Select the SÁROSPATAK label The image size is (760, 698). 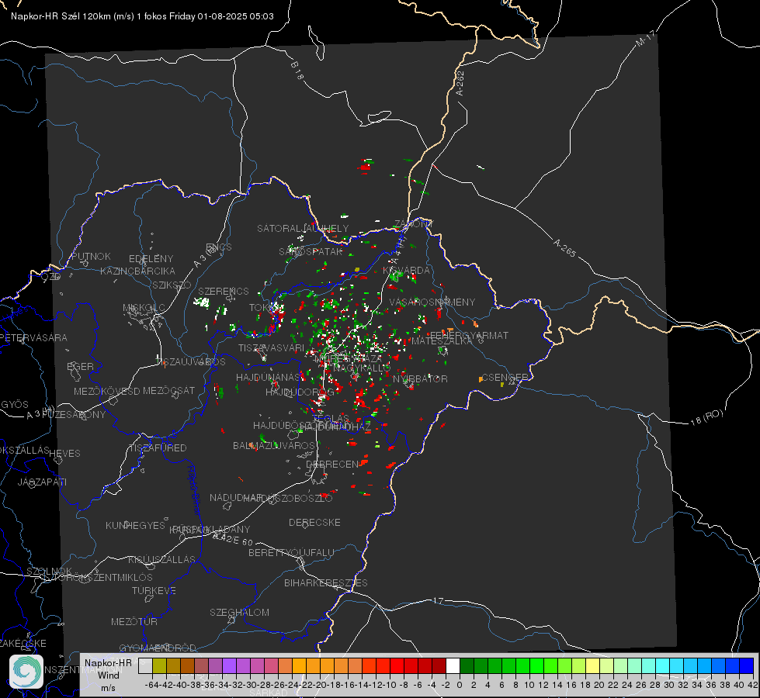click(x=311, y=251)
